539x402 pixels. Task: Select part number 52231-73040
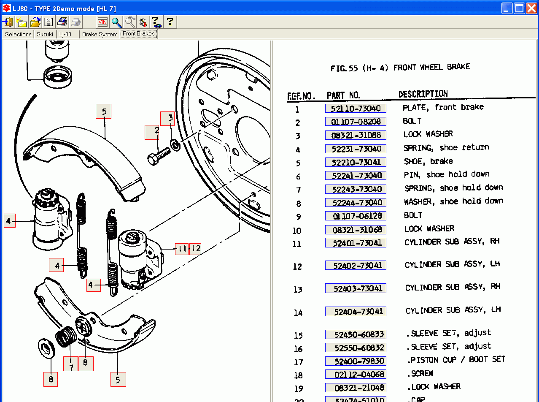pyautogui.click(x=356, y=149)
